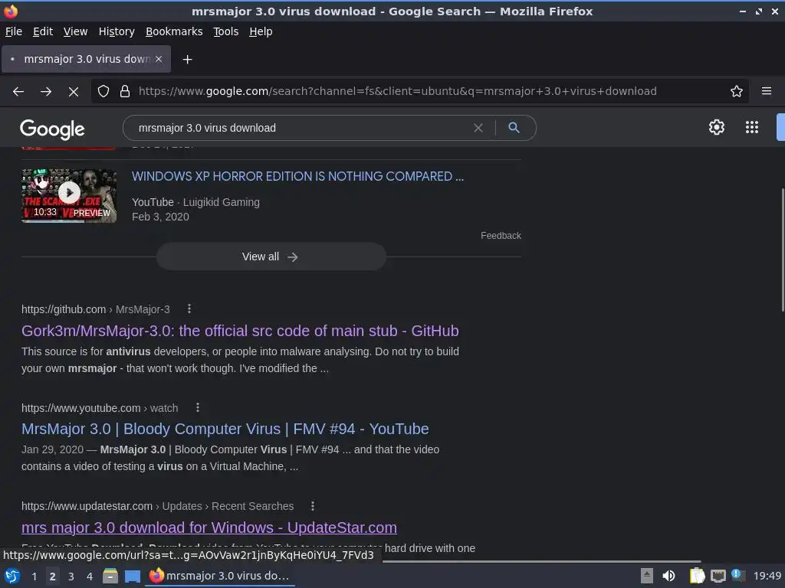The image size is (785, 588).
Task: Click the Firefox address bar URL
Action: coord(398,92)
